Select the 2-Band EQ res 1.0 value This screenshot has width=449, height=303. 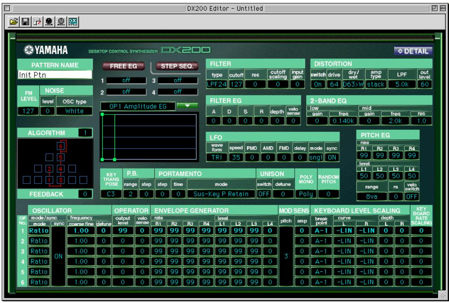point(421,121)
